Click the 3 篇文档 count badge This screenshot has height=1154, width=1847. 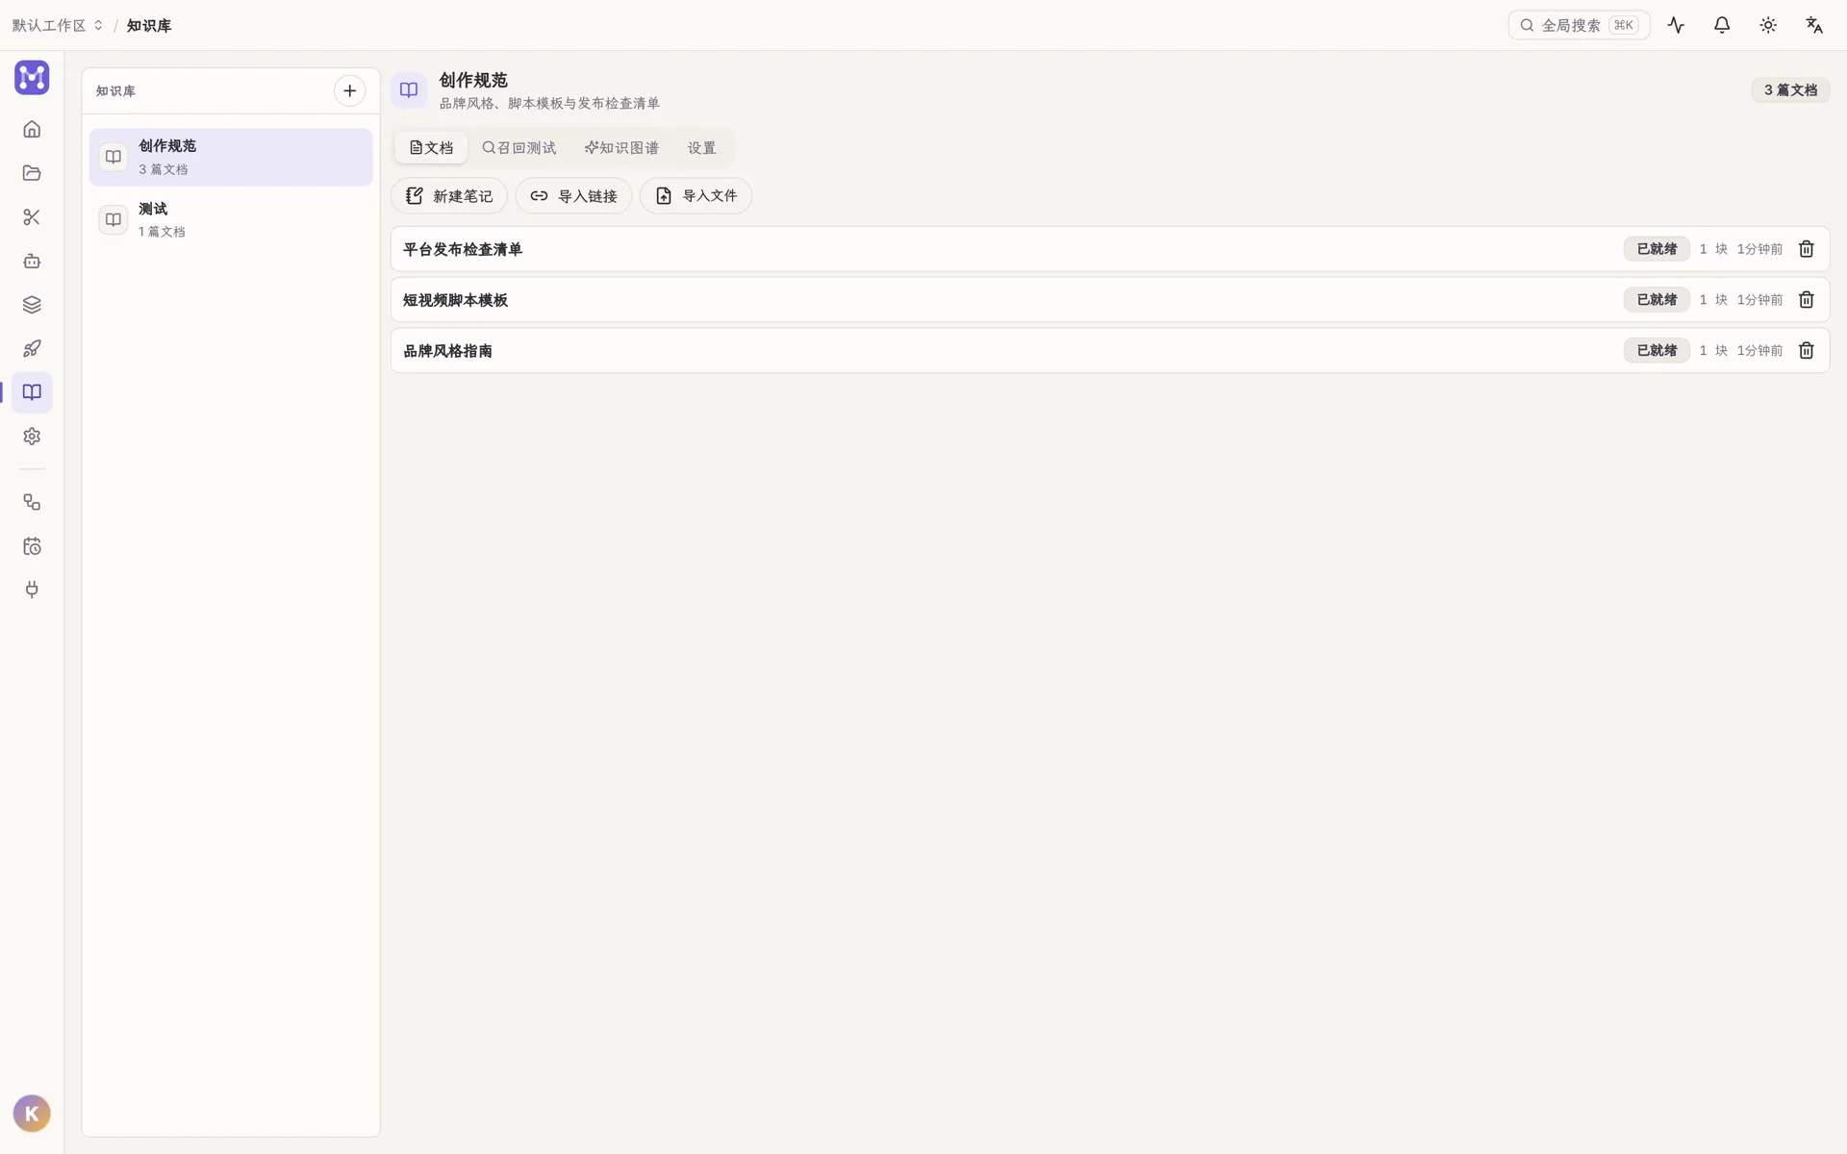[1790, 89]
